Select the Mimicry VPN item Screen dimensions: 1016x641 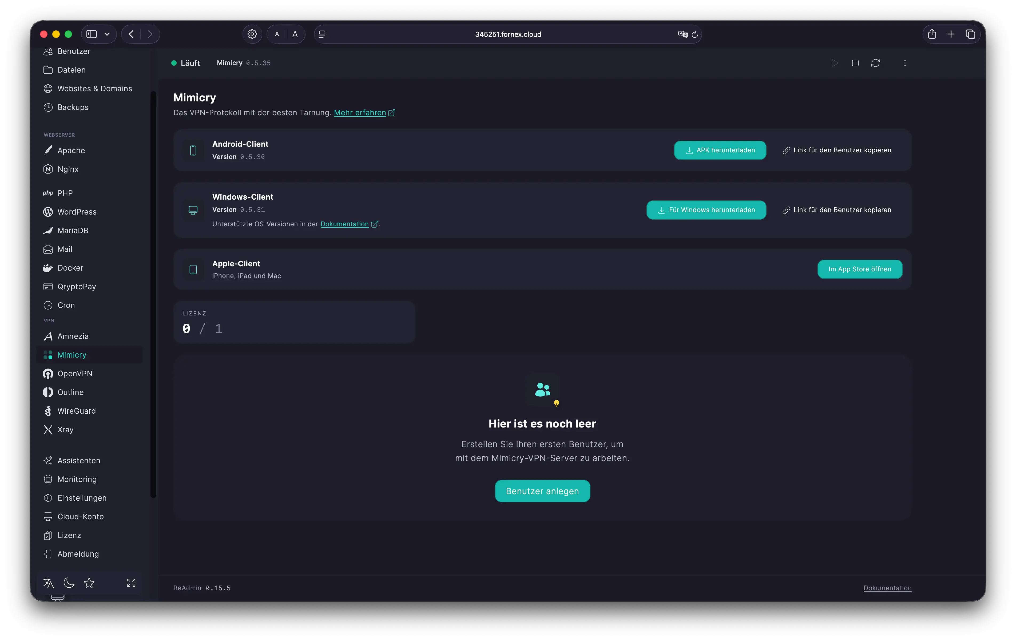click(89, 355)
